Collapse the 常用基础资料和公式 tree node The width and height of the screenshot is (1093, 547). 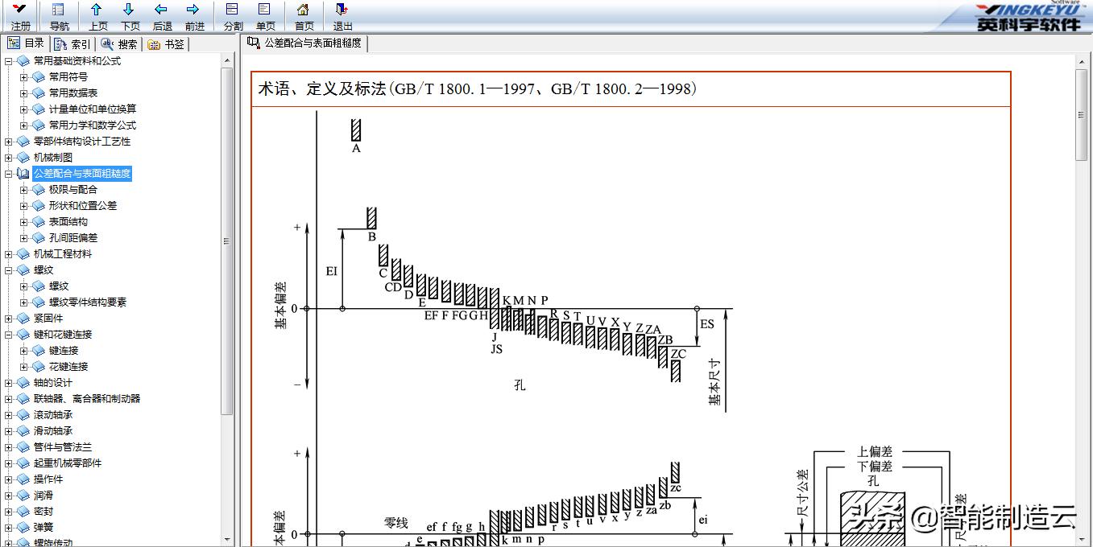coord(9,61)
